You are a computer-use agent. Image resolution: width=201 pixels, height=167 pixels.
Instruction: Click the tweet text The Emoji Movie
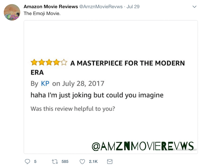(x=42, y=13)
